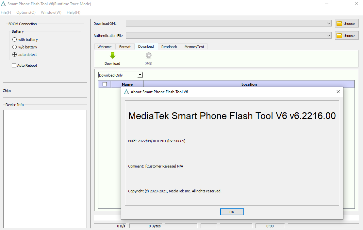Expand the Authentication File dropdown

(x=328, y=35)
